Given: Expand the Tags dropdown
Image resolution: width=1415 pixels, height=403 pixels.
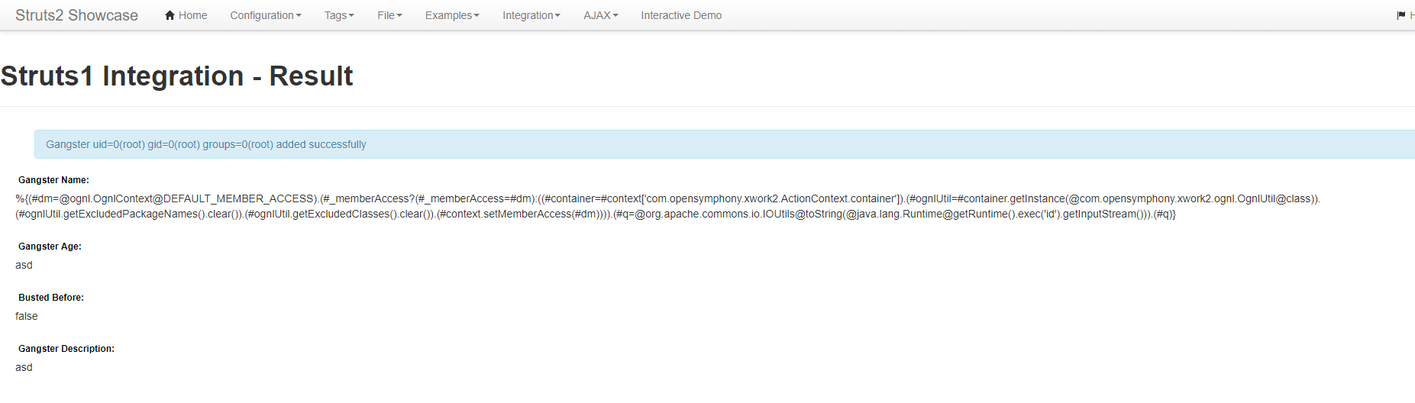Looking at the screenshot, I should tap(339, 15).
